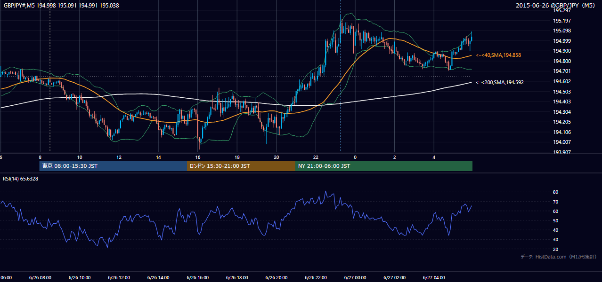Click the 6/26 10:00 time label
602x282 pixels.
point(80,278)
